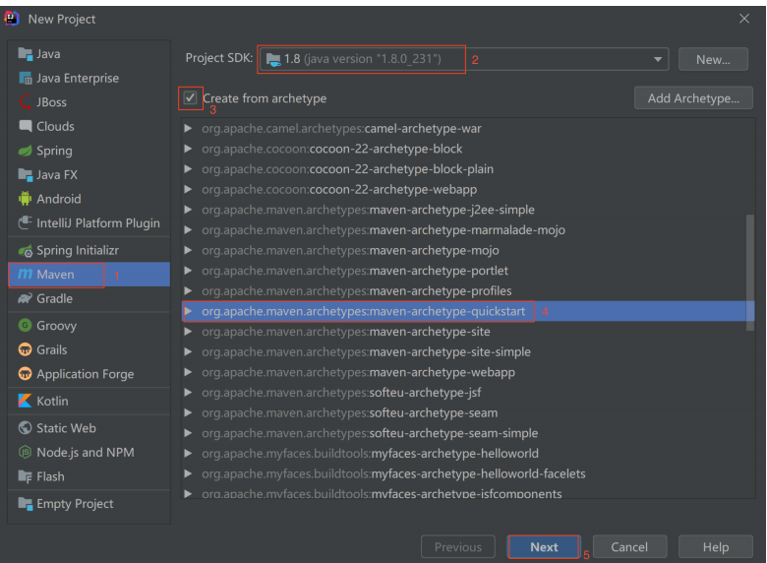This screenshot has height=563, width=767.
Task: Click the Spring leaf icon
Action: pos(25,151)
